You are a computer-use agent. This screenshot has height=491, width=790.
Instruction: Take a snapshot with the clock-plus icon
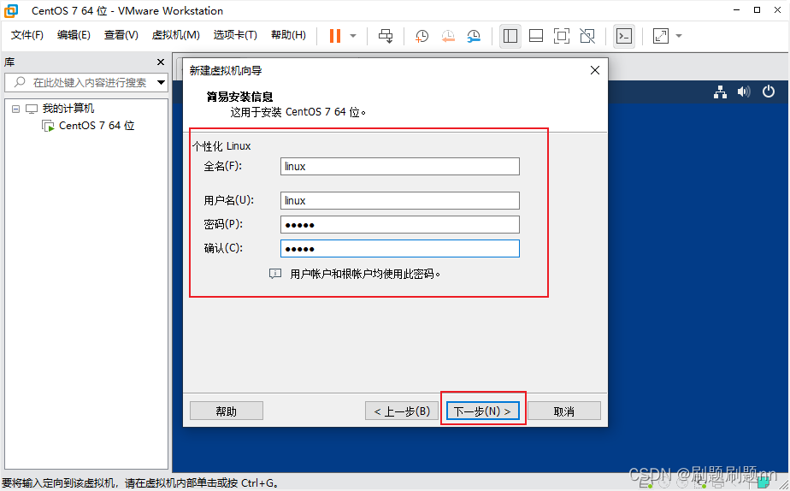(422, 36)
